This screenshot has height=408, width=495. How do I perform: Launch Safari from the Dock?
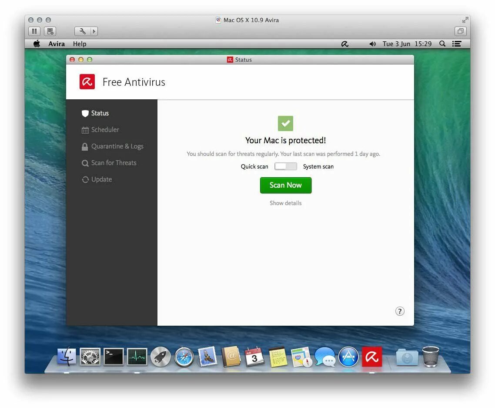(184, 357)
